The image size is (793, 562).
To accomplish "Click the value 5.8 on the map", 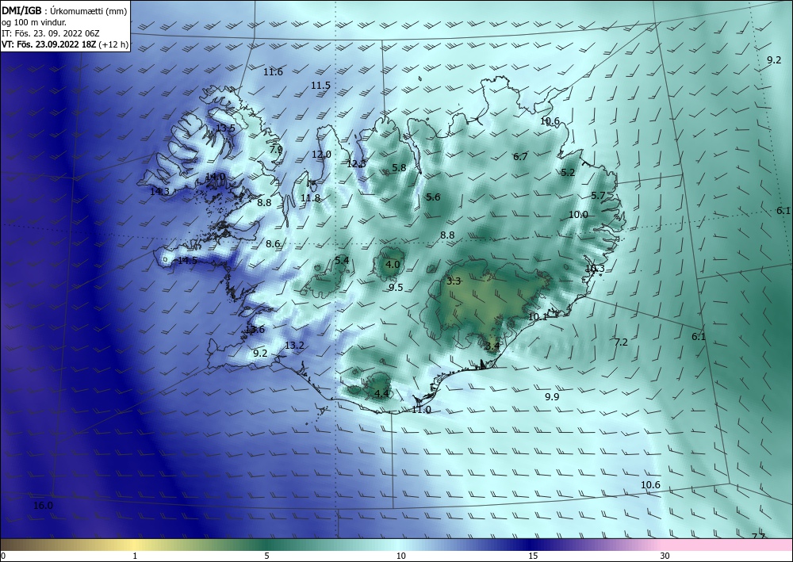I will coord(399,168).
